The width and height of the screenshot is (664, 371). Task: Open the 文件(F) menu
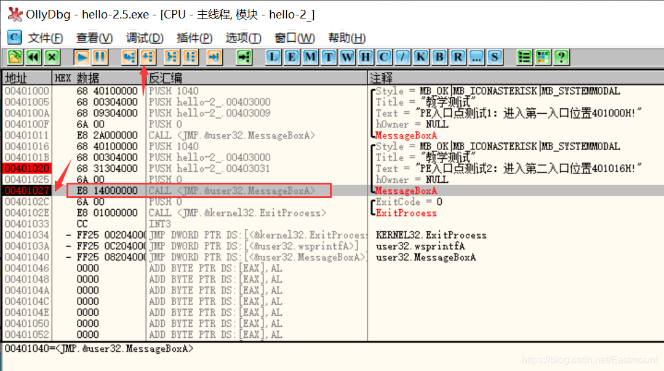pyautogui.click(x=46, y=38)
